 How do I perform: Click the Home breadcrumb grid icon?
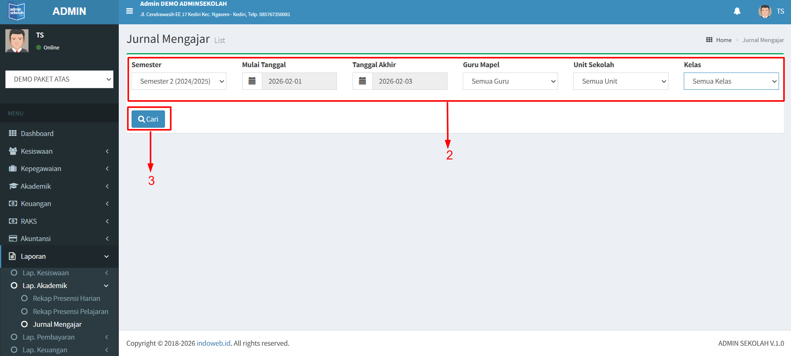click(709, 40)
